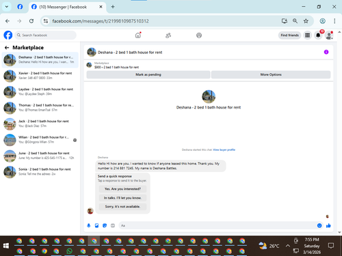Close the Messenger tab
This screenshot has width=342, height=256.
(101, 7)
